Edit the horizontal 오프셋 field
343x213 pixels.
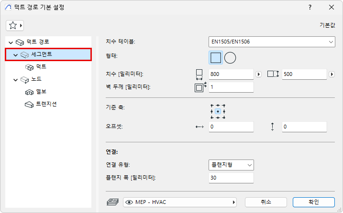coord(231,127)
